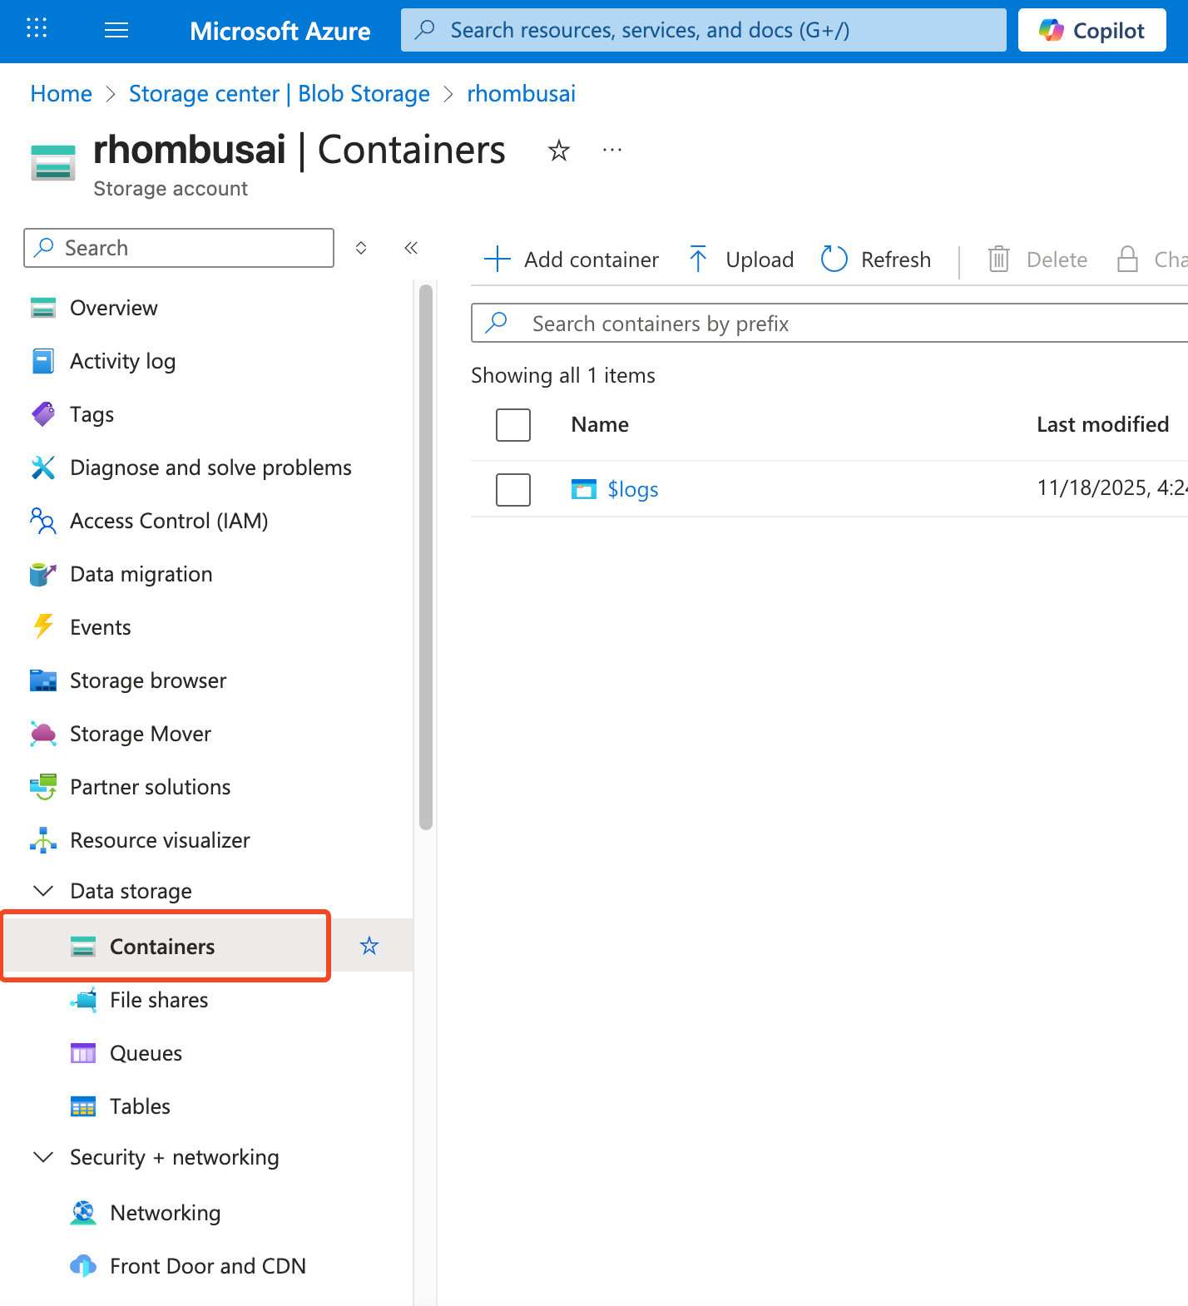
Task: Open the $logs container link
Action: [632, 490]
